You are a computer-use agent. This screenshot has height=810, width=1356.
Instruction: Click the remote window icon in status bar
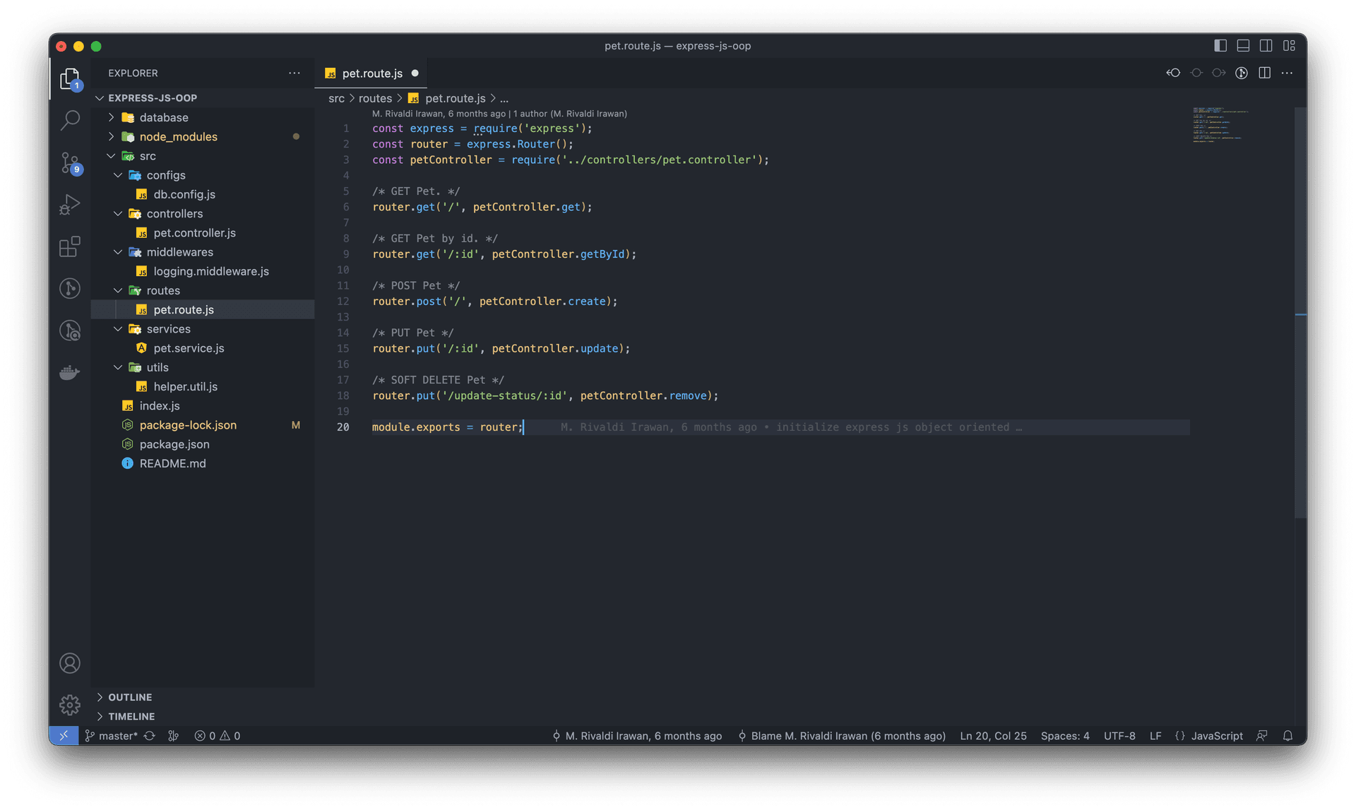pos(64,735)
